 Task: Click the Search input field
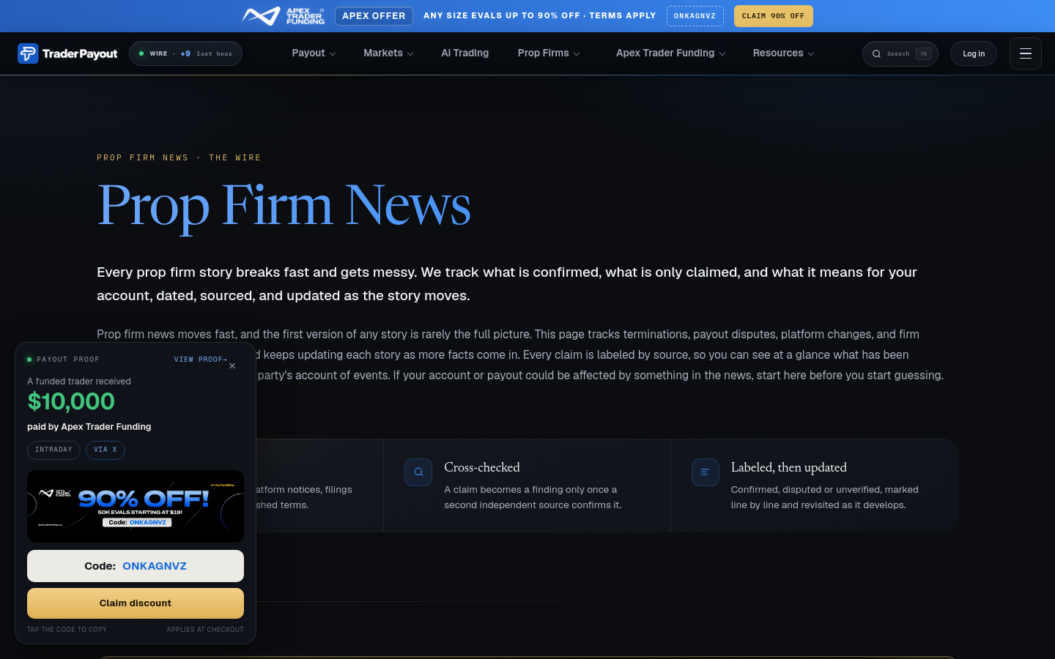900,53
